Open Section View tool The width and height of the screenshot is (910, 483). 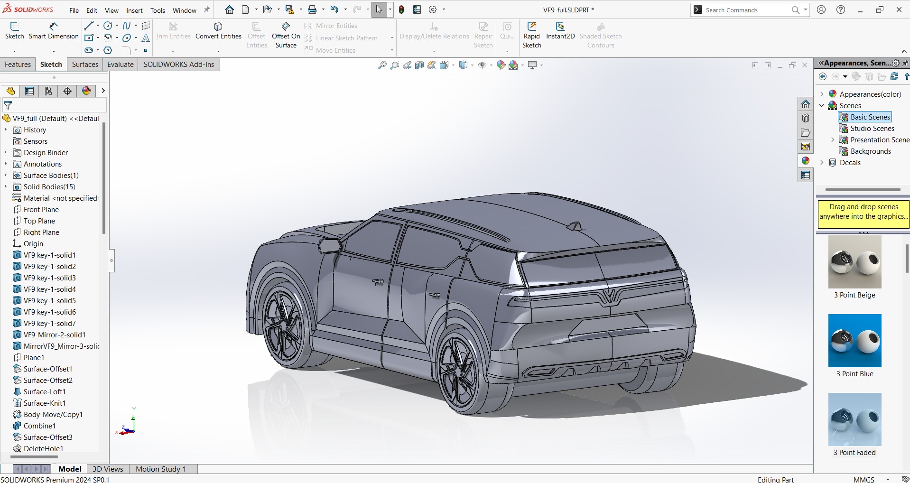pos(419,65)
